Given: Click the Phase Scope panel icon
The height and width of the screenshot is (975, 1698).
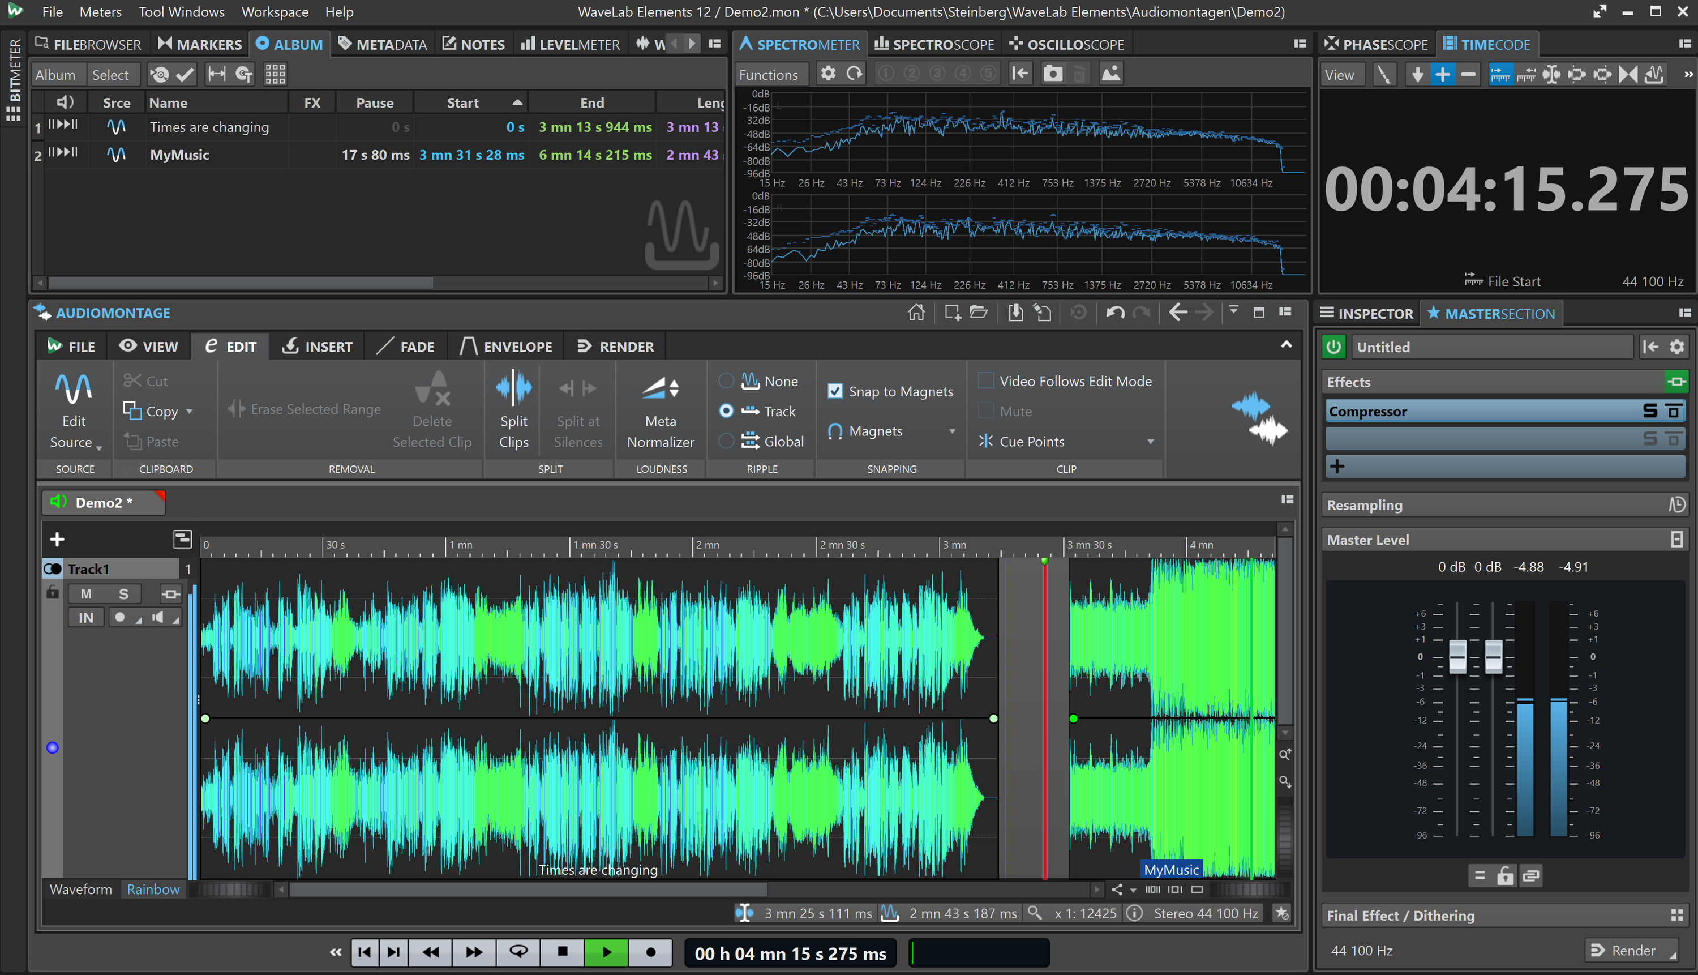Looking at the screenshot, I should [x=1333, y=44].
